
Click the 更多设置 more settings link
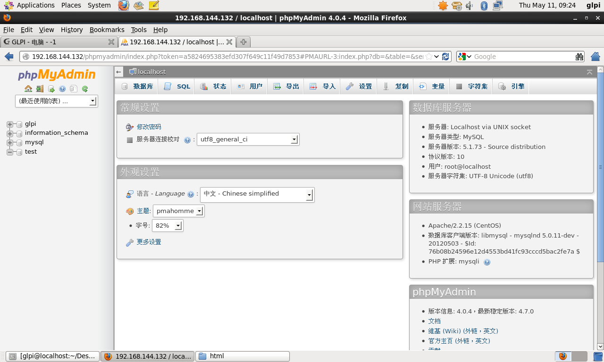pyautogui.click(x=149, y=242)
